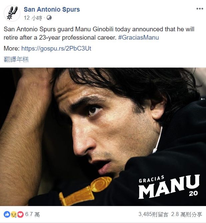Image resolution: width=206 pixels, height=223 pixels.
Task: Open the three-dot post options menu
Action: [x=200, y=9]
